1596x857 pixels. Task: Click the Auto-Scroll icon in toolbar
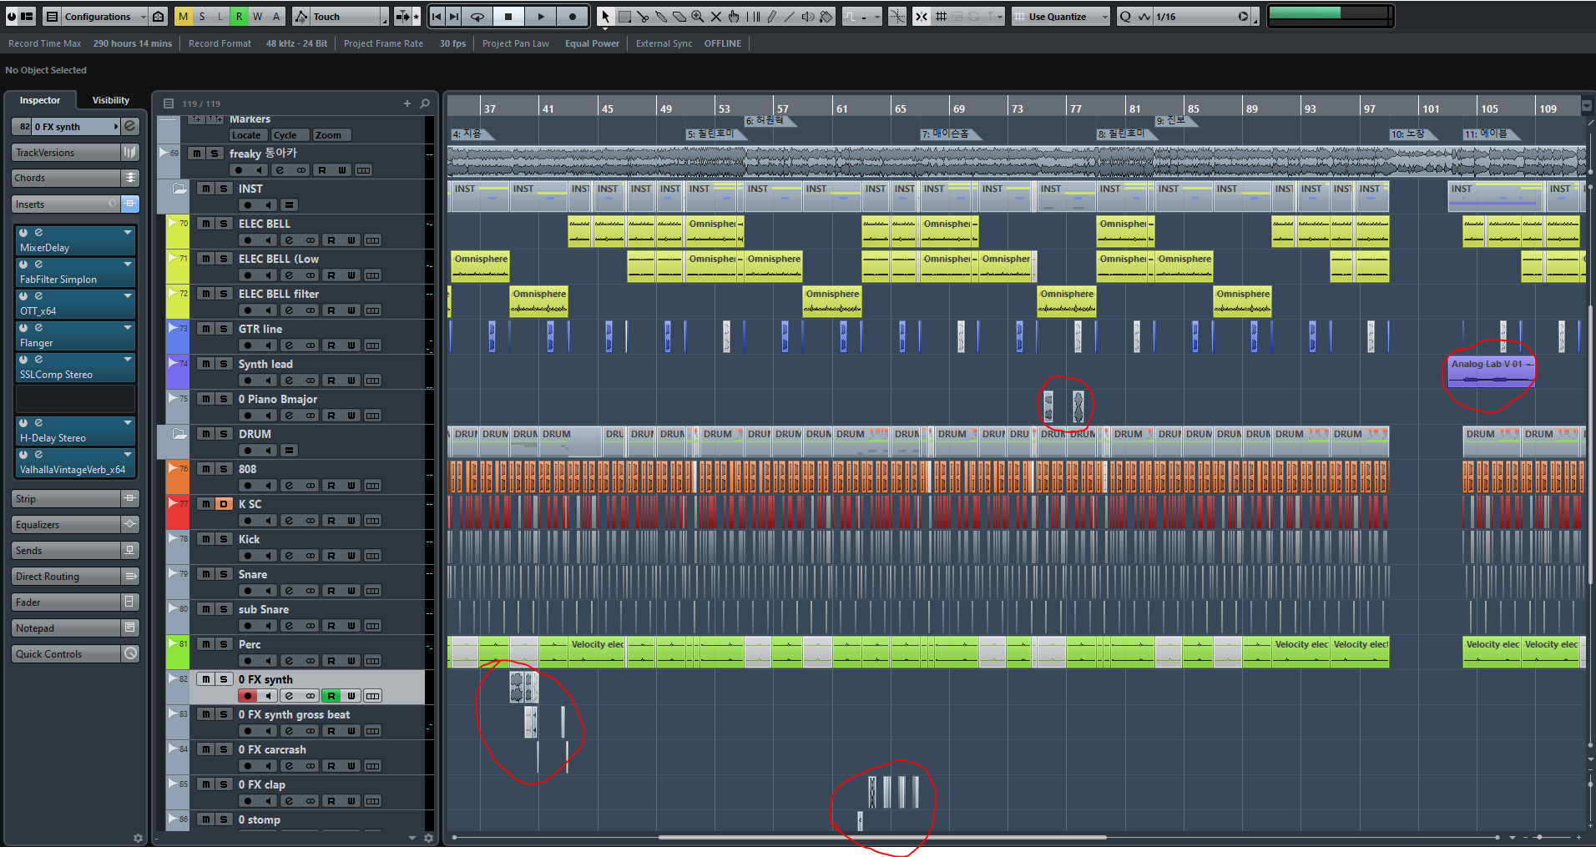[x=402, y=17]
